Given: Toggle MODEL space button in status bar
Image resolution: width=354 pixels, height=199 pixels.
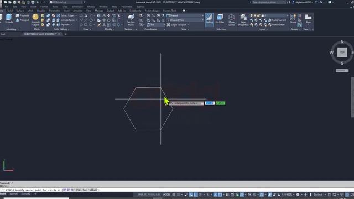Looking at the screenshot, I should tap(166, 195).
